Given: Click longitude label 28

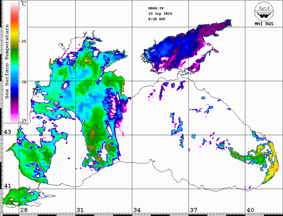Looking at the screenshot, I should coord(24,210).
